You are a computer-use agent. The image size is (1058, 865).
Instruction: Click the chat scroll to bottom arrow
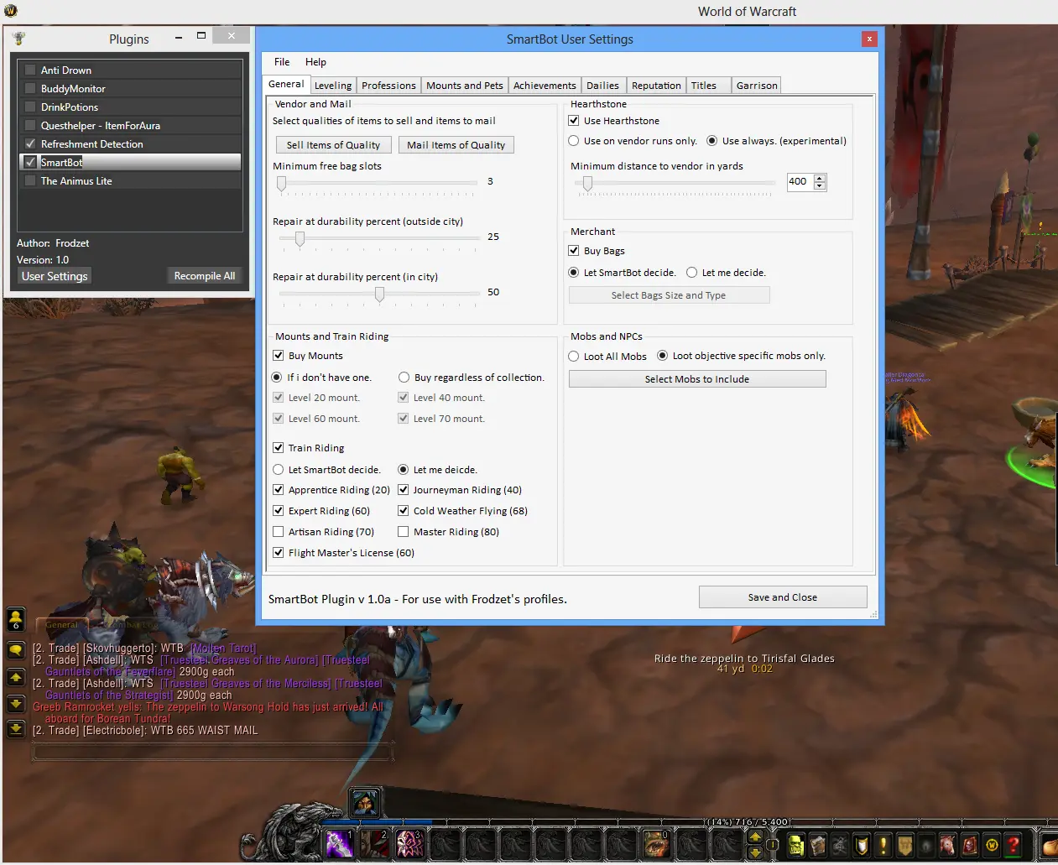click(x=16, y=729)
